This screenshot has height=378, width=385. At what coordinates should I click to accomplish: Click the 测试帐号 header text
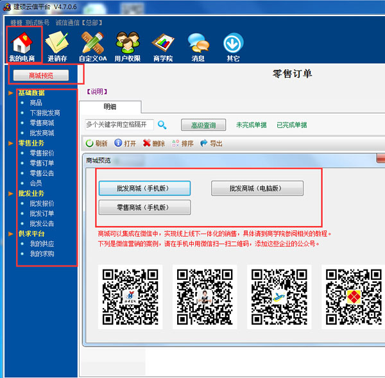[x=38, y=23]
